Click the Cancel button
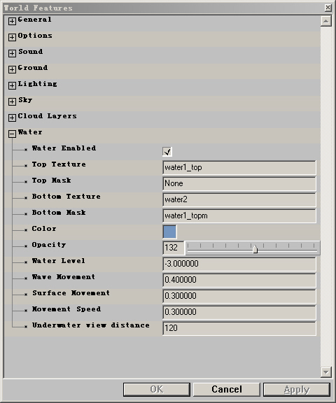The image size is (336, 403). coord(227,390)
